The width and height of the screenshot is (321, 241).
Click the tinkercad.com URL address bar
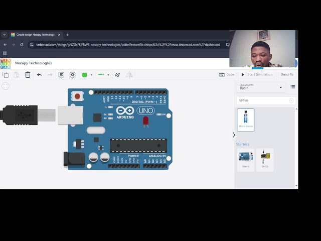[x=128, y=45]
